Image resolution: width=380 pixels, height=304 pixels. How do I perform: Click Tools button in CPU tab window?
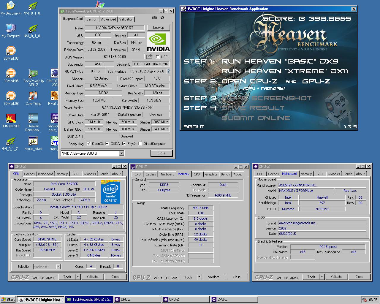pos(67,277)
